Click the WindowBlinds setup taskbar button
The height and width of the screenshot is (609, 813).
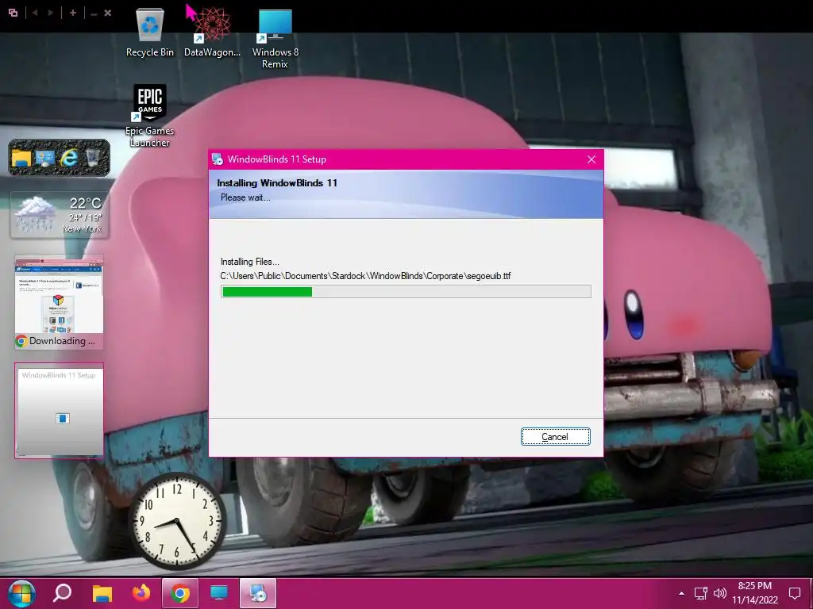(x=258, y=593)
